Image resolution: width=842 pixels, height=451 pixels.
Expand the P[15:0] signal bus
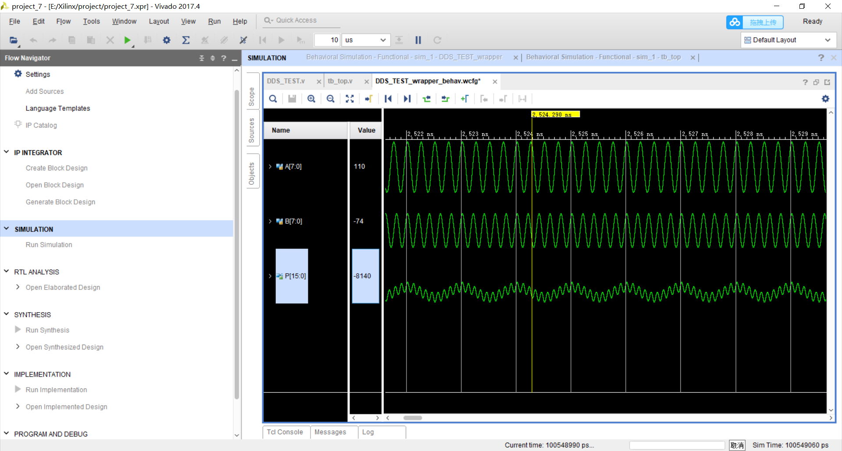[270, 276]
